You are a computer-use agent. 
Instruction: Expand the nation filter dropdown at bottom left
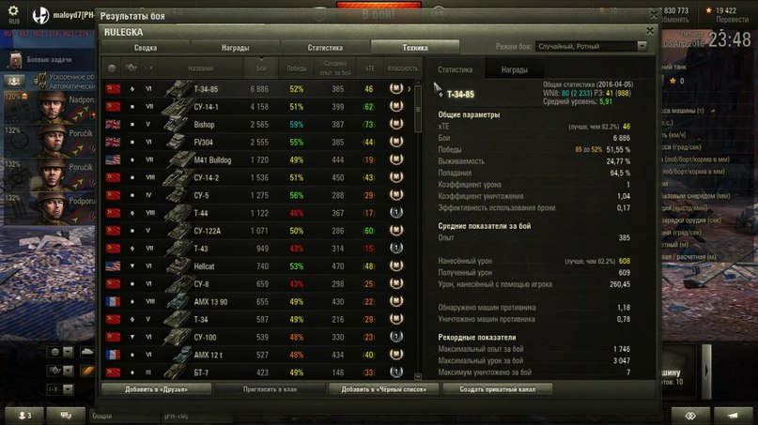tap(69, 352)
